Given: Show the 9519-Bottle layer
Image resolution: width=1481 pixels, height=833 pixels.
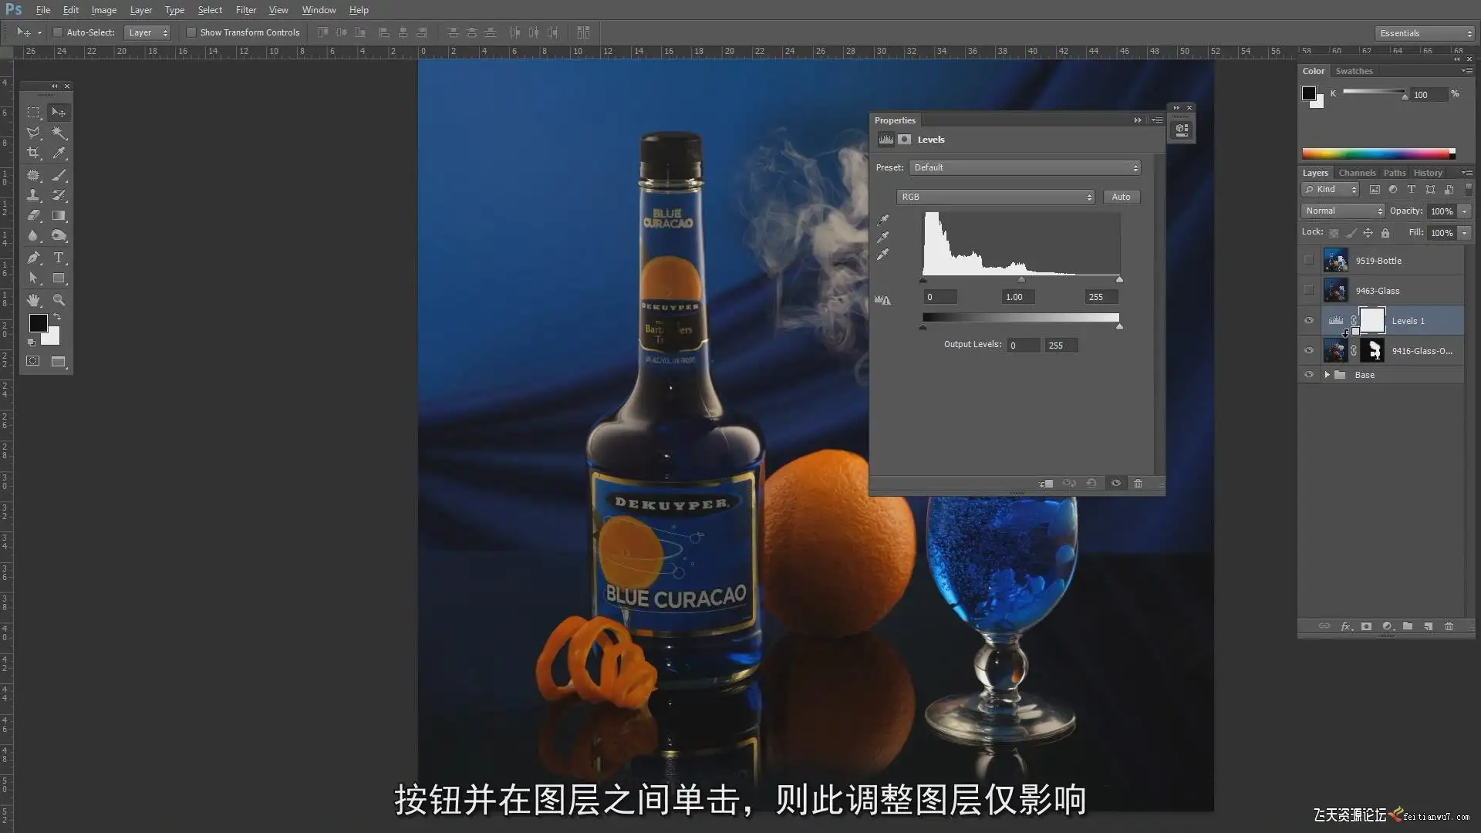Looking at the screenshot, I should pos(1309,261).
